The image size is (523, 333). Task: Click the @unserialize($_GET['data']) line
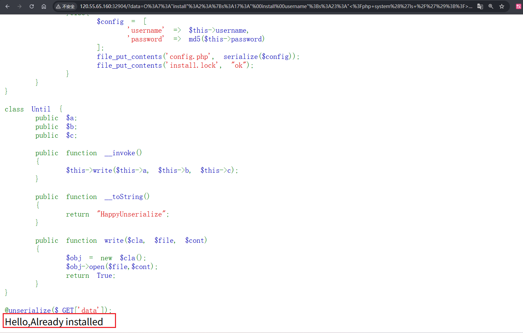point(58,310)
